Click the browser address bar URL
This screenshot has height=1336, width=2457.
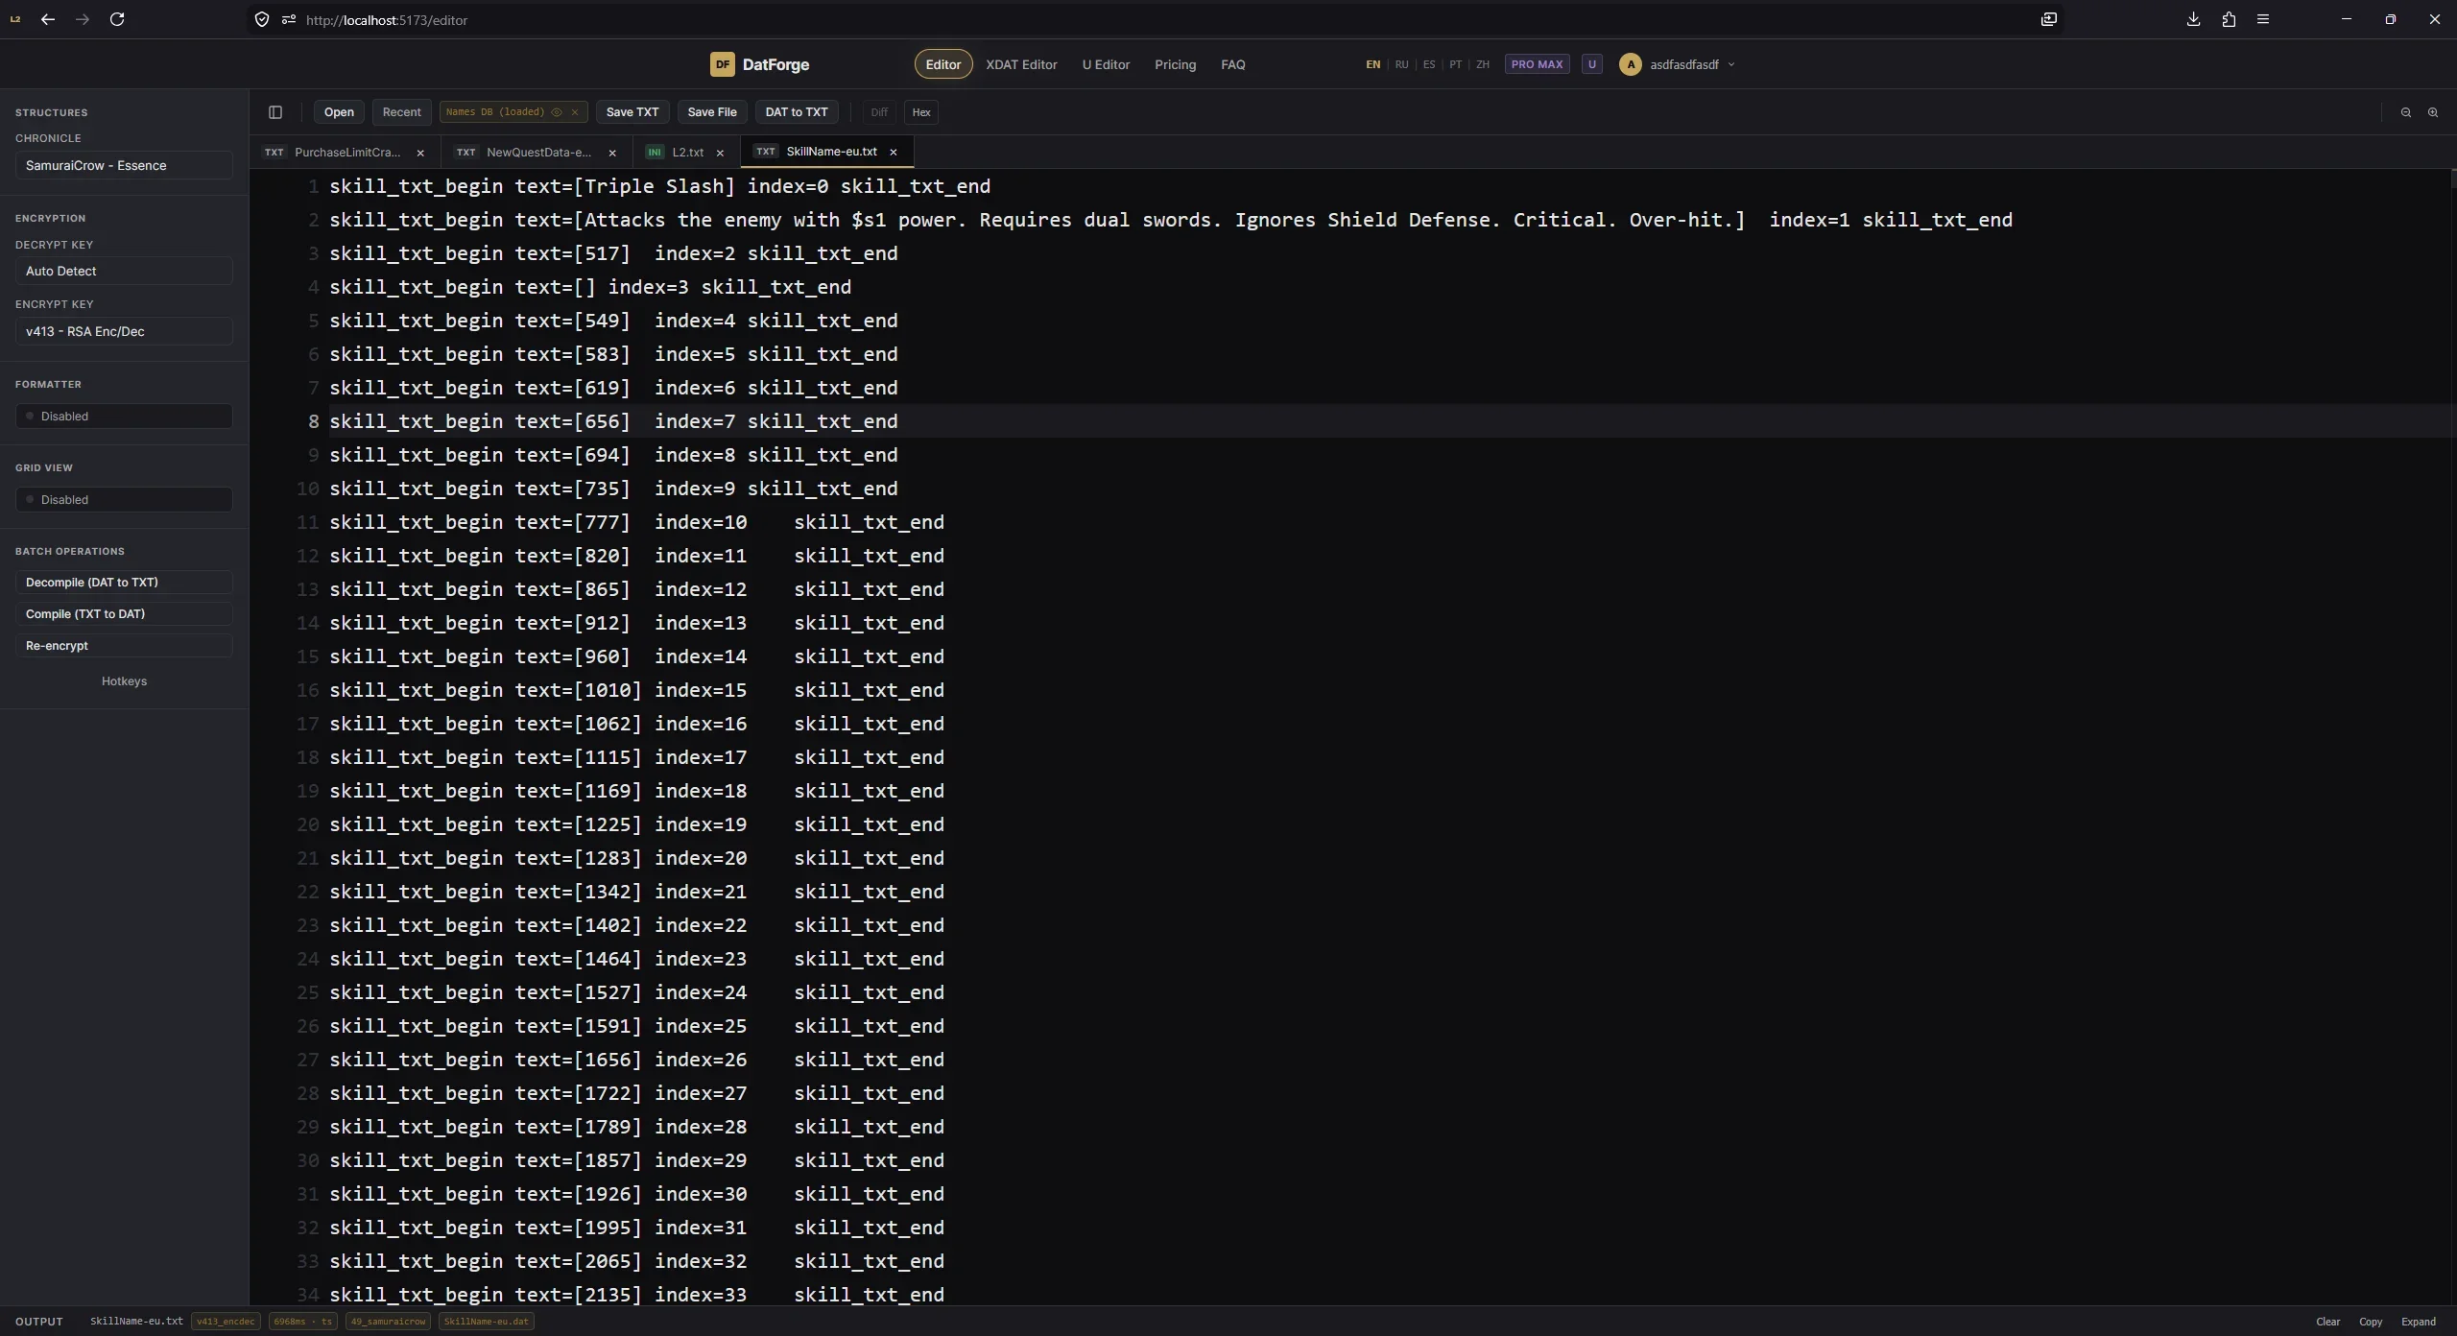(x=386, y=20)
